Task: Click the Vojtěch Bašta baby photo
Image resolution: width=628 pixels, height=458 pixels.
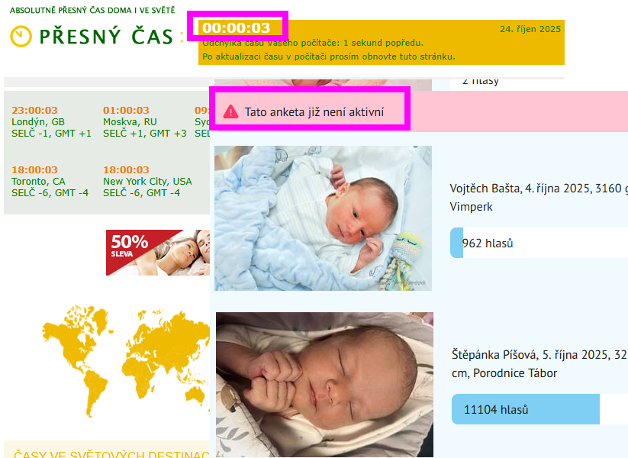Action: [323, 218]
